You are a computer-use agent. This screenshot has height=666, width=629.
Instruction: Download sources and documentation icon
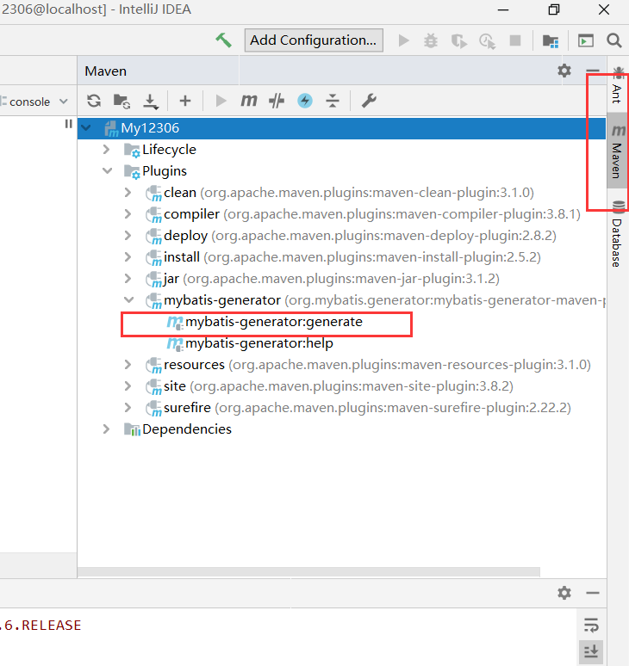pos(151,102)
